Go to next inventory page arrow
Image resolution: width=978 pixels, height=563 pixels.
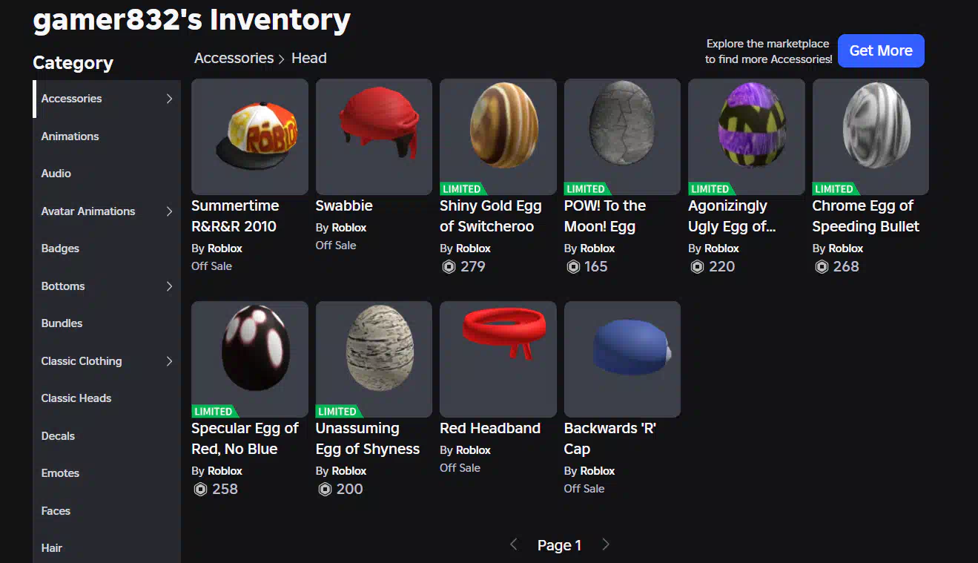pyautogui.click(x=606, y=544)
